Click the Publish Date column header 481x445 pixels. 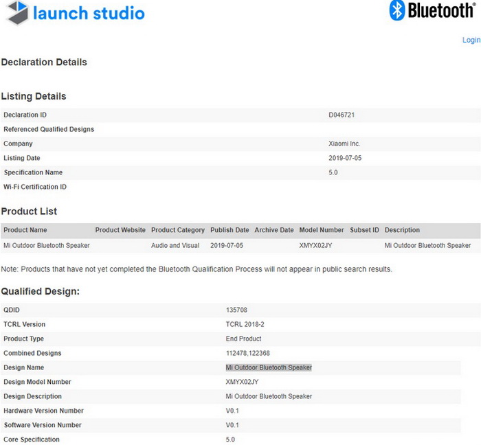[x=230, y=230]
